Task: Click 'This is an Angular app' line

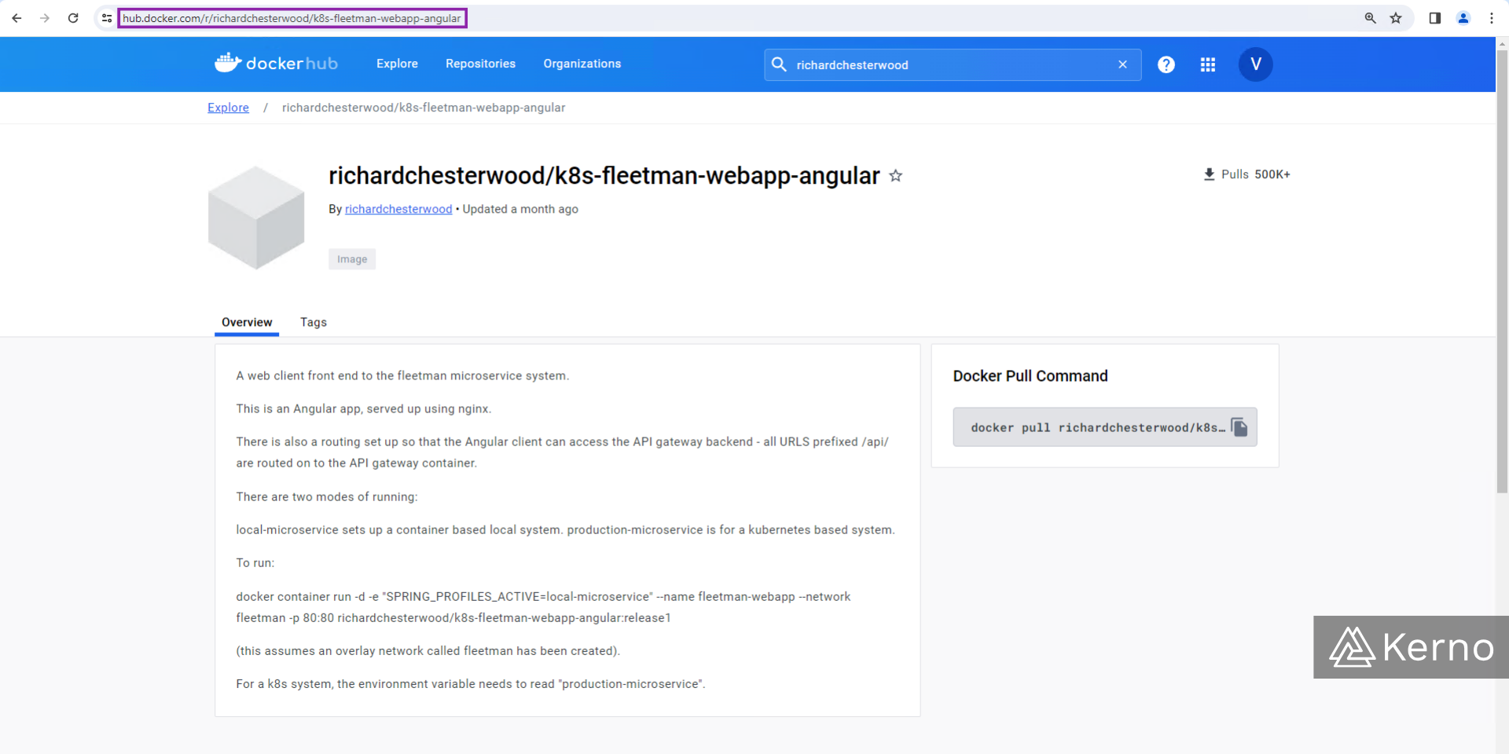Action: [364, 408]
